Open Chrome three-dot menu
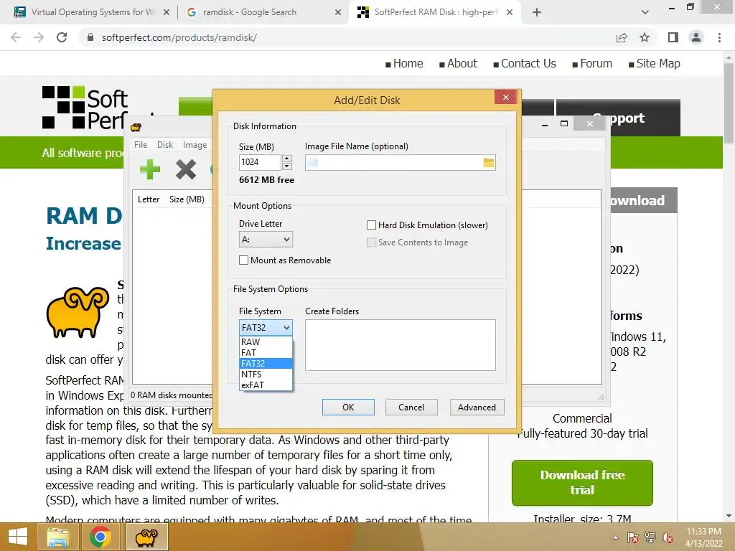This screenshot has width=735, height=551. tap(719, 37)
